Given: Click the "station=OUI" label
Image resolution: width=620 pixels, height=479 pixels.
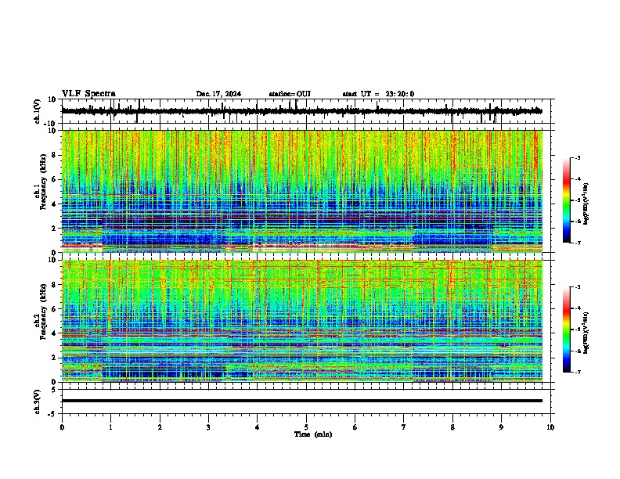Looking at the screenshot, I should coord(290,94).
